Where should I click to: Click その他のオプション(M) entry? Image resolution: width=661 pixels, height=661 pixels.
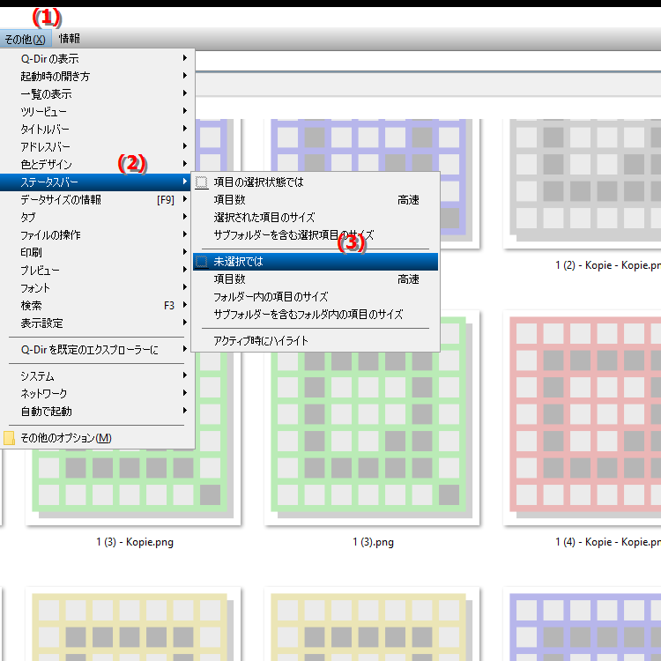tap(96, 438)
